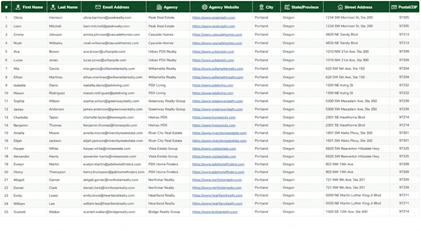The image size is (421, 231).
Task: Click address 802 NW 13th Ave in row 19
Action: (x=339, y=164)
